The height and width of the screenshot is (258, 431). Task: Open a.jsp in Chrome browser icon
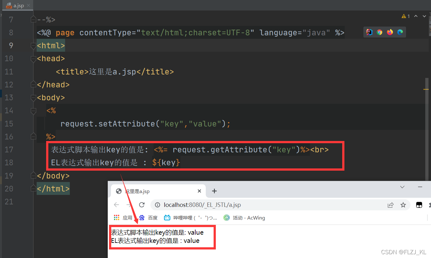379,32
